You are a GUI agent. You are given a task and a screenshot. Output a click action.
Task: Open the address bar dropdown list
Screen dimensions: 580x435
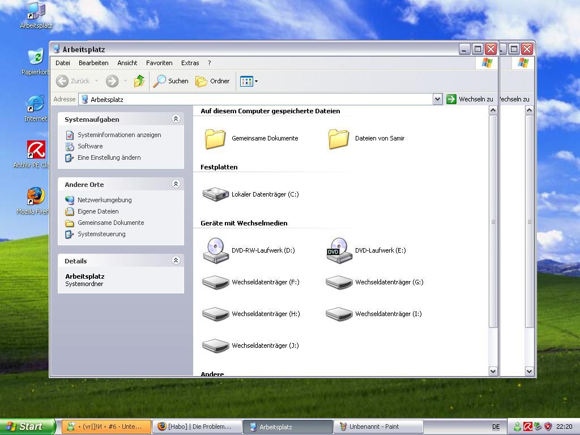pos(437,99)
